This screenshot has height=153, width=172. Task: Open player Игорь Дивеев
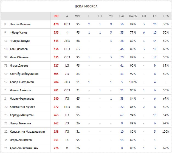pyautogui.click(x=19, y=65)
